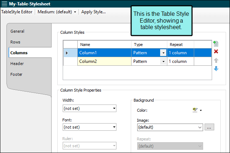This screenshot has height=153, width=230.
Task: Open the Medium (default) dropdown
Action: 59,12
